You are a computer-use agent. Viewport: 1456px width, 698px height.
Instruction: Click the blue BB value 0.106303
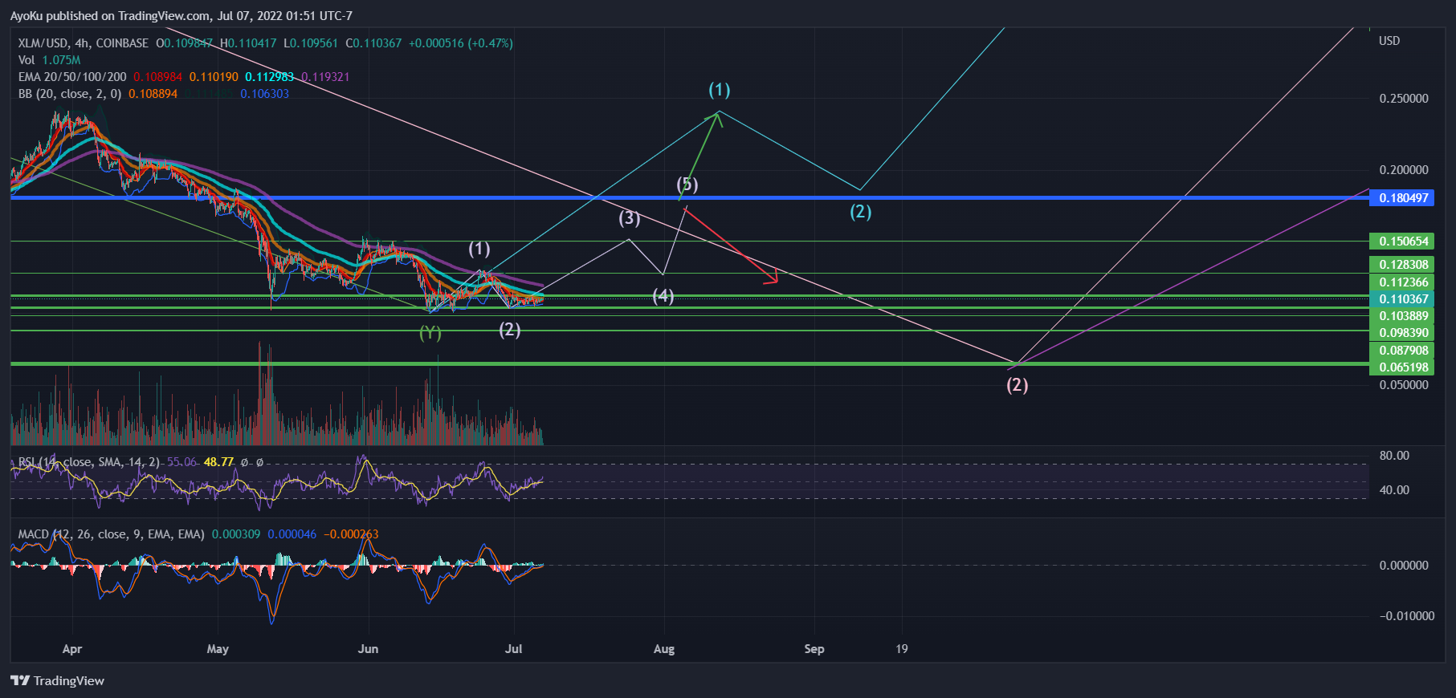264,94
